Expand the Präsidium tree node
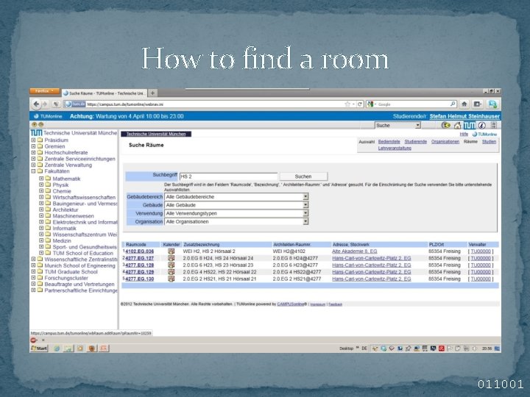 pos(33,140)
